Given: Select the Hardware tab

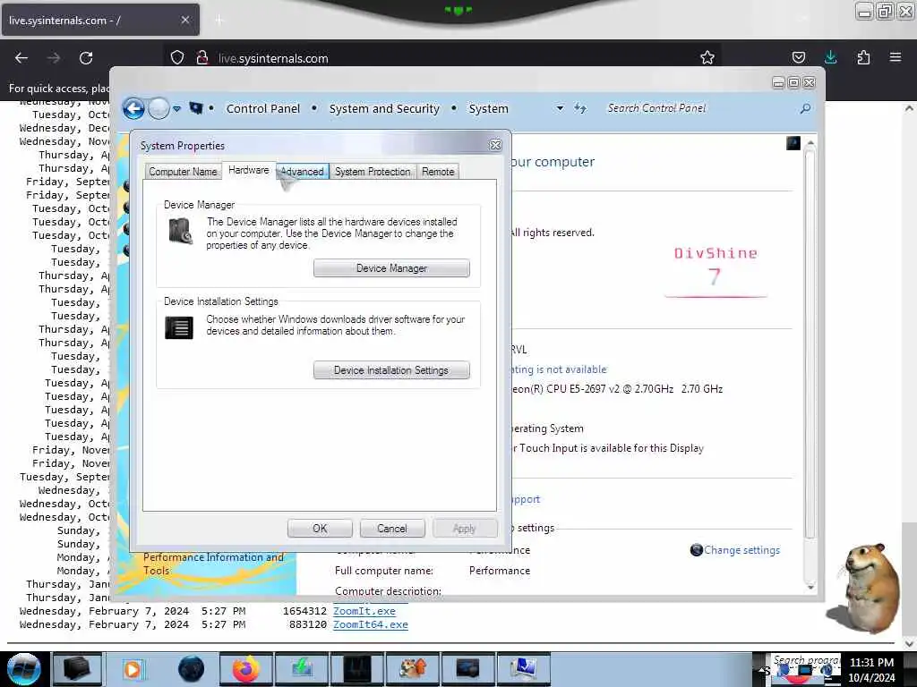Looking at the screenshot, I should coord(249,170).
